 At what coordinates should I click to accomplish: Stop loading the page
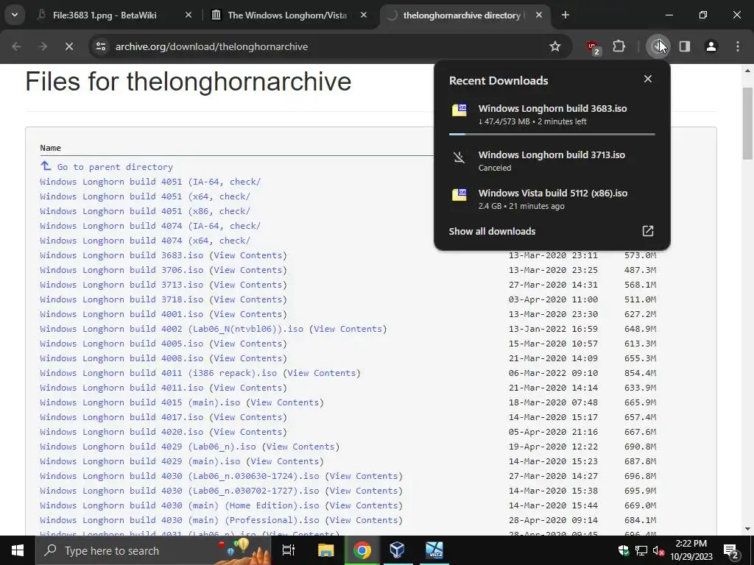(68, 46)
